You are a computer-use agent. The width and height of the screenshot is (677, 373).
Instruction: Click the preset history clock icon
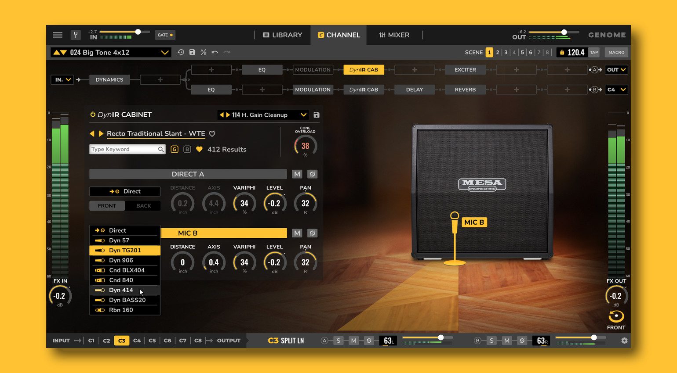[x=181, y=52]
